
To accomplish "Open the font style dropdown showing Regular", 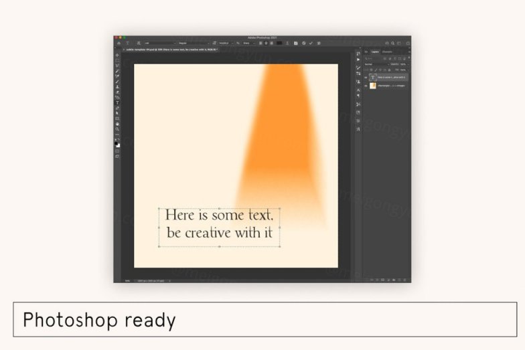I will 192,43.
